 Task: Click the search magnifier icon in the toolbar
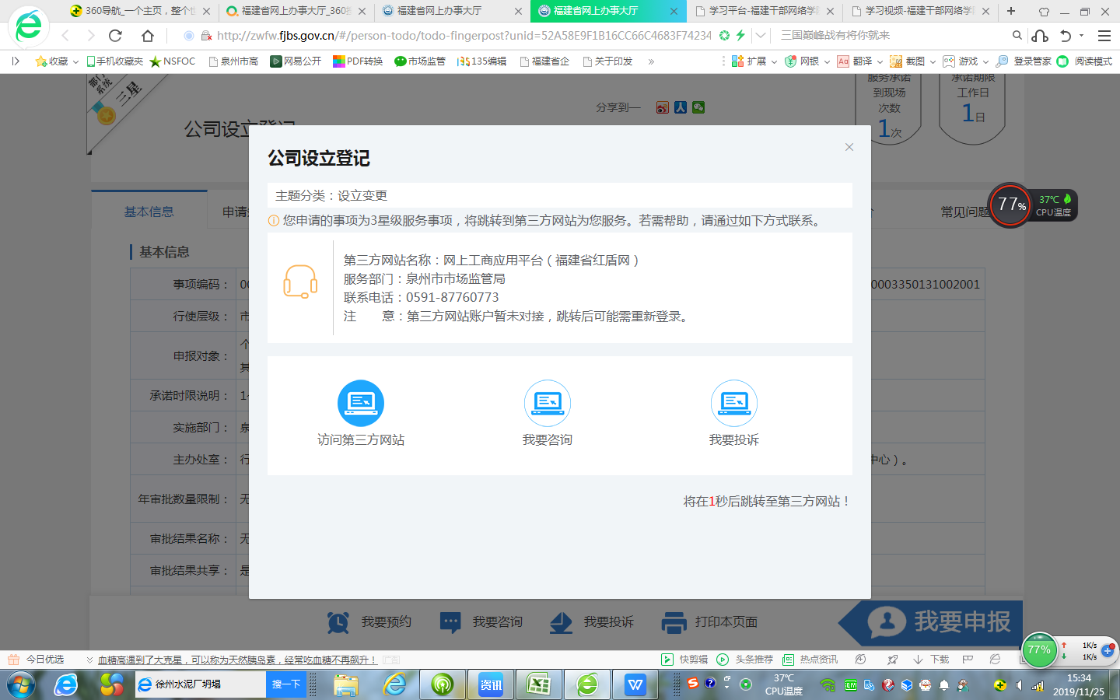click(1017, 36)
